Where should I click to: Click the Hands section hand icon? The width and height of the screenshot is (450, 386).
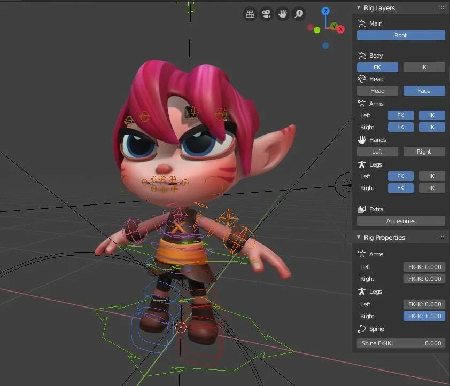(362, 140)
